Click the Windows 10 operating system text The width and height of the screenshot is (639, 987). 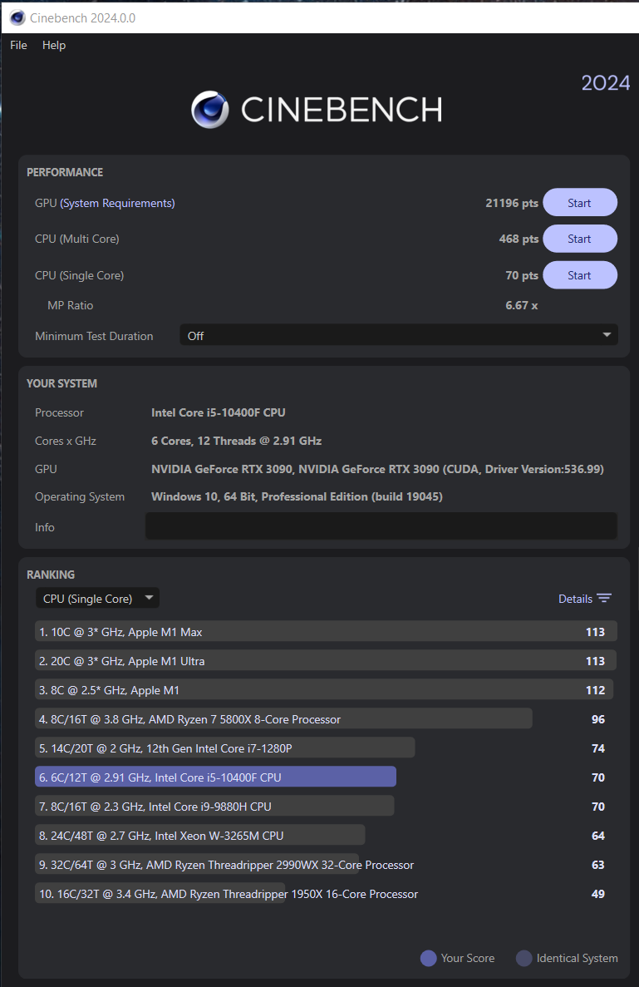[297, 496]
